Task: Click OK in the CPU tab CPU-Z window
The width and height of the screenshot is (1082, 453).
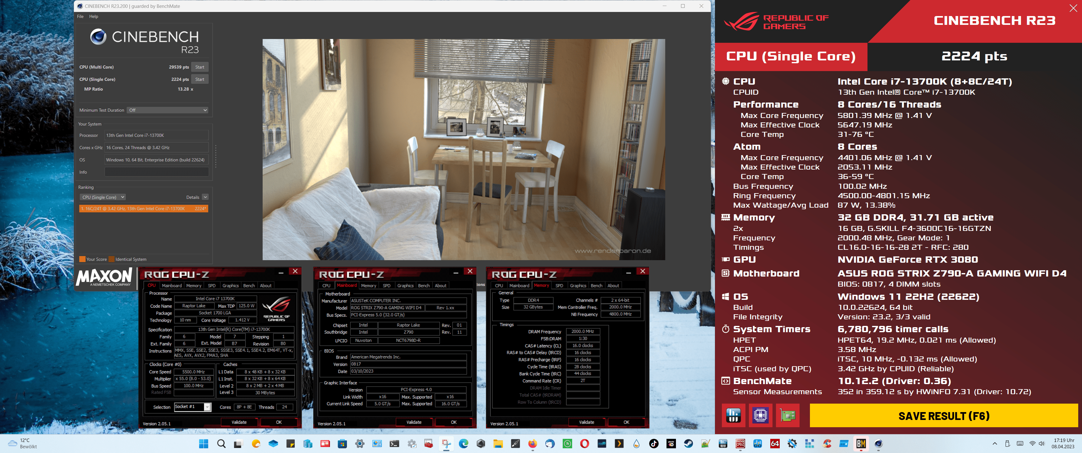Action: [279, 422]
